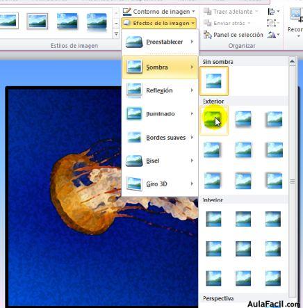303x308 pixels.
Task: Open the Enviar atrás dropdown arrow
Action: tap(249, 23)
